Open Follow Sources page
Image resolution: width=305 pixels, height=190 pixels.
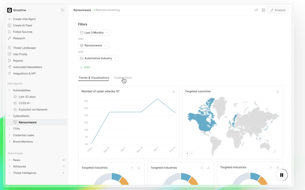(x=22, y=32)
